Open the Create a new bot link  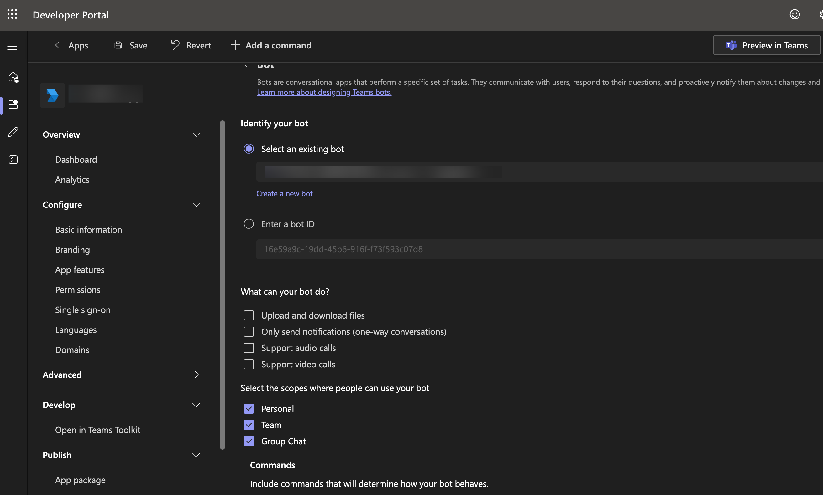coord(284,193)
